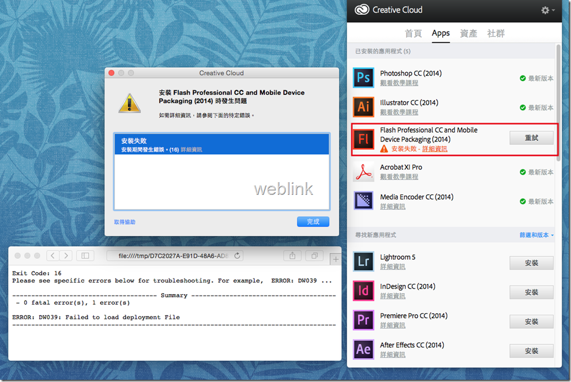Click 完成 in the error dialog
Image resolution: width=571 pixels, height=382 pixels.
coord(313,222)
